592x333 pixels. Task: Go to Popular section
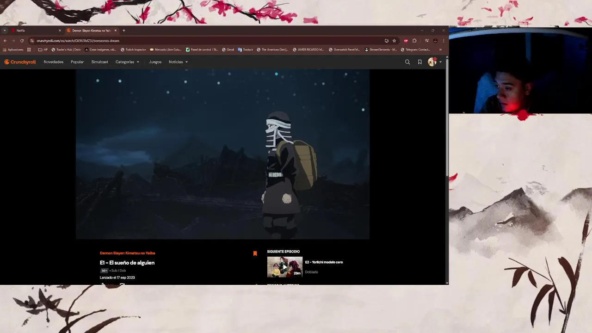click(77, 62)
